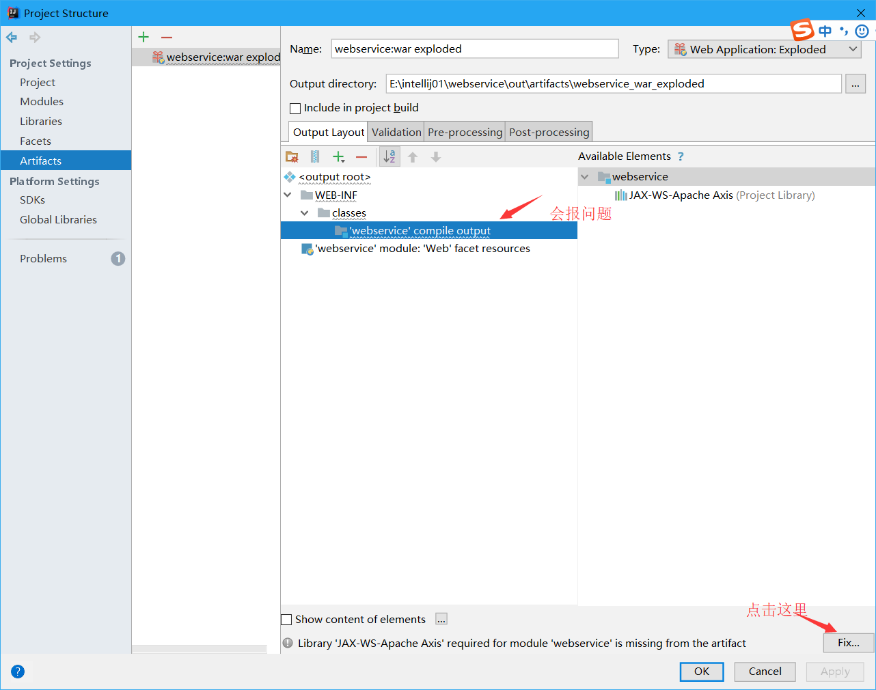The height and width of the screenshot is (690, 876).
Task: Remove selected element in output layout
Action: pos(361,156)
